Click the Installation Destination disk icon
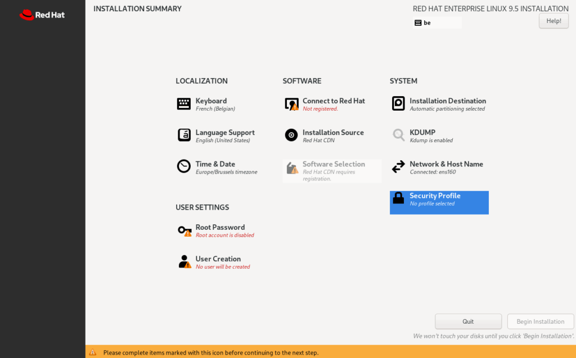576x358 pixels. [398, 104]
